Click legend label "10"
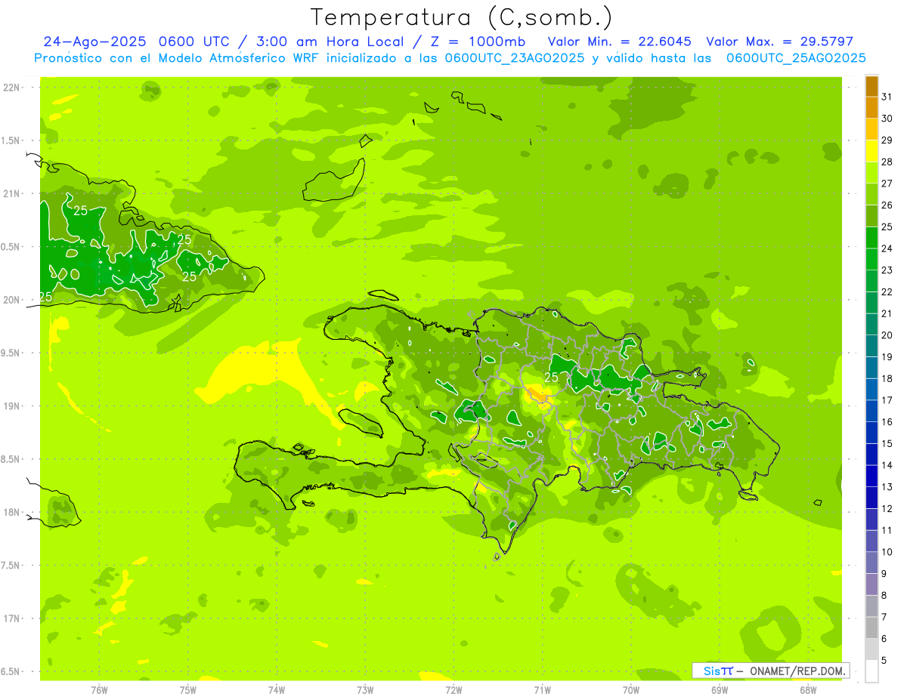This screenshot has height=700, width=907. point(887,552)
